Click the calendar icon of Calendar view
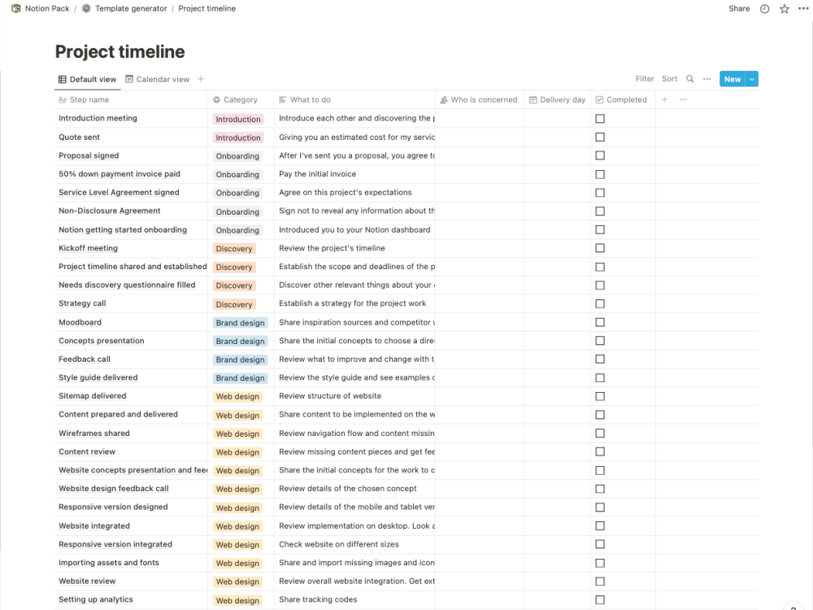The width and height of the screenshot is (813, 610). [129, 80]
